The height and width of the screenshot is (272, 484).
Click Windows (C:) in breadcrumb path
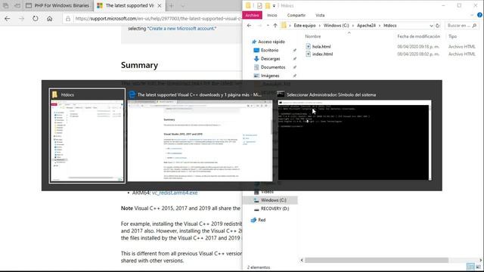336,26
